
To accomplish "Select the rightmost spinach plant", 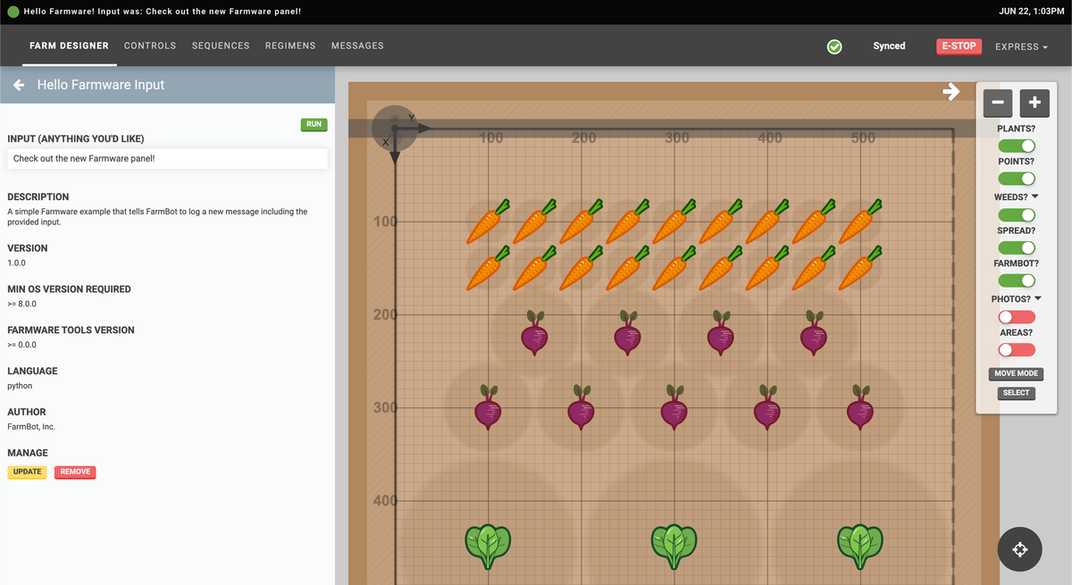I will click(859, 547).
